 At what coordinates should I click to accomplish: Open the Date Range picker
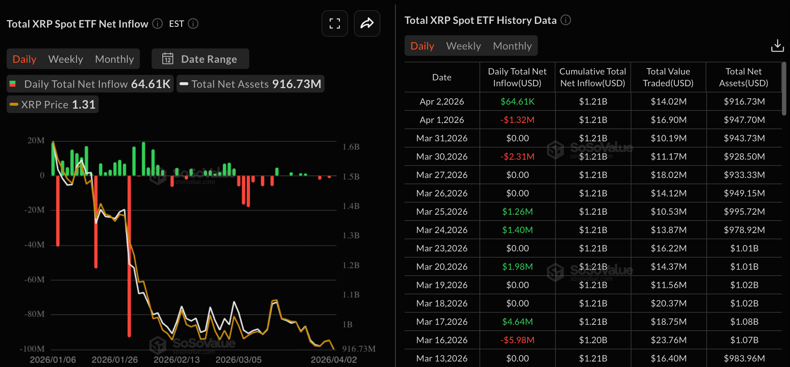point(200,59)
